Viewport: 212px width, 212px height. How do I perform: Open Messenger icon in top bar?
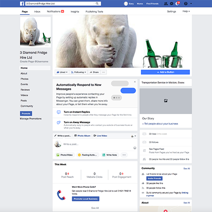point(172,4)
